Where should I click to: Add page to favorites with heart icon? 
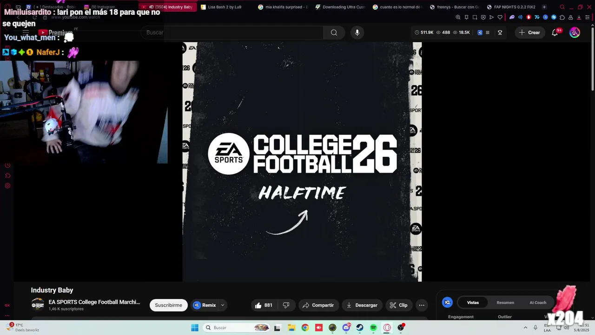pyautogui.click(x=500, y=17)
